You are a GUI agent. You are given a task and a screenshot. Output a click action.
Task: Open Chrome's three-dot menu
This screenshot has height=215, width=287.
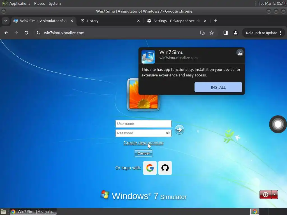(281, 33)
